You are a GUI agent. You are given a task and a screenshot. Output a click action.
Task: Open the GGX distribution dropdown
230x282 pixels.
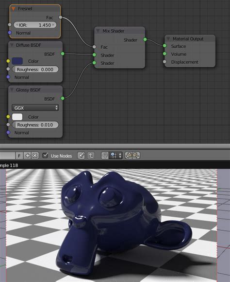click(x=35, y=108)
